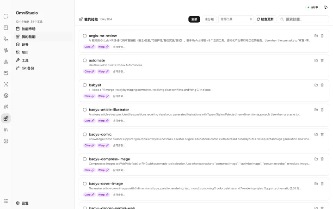This screenshot has width=333, height=209.
Task: Click the dashed circle icon atop the left rail
Action: [6, 16]
